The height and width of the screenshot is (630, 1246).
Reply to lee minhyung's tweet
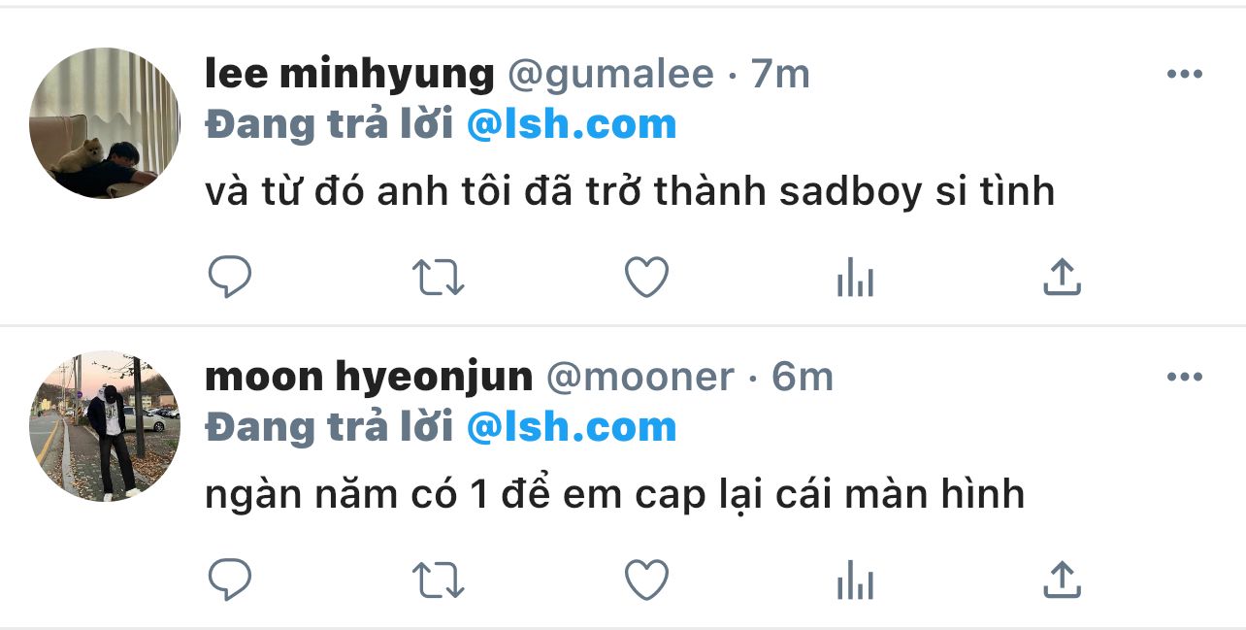pyautogui.click(x=230, y=278)
